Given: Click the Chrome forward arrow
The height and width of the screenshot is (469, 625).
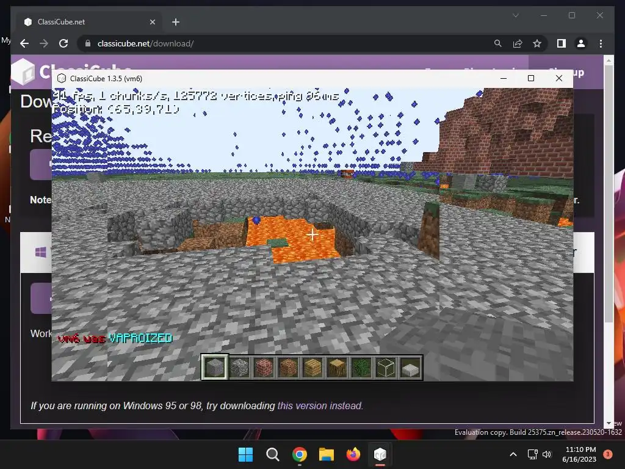Looking at the screenshot, I should [44, 43].
